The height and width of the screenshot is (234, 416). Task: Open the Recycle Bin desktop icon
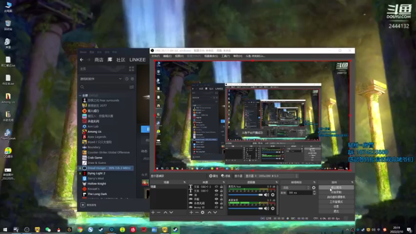point(8,25)
